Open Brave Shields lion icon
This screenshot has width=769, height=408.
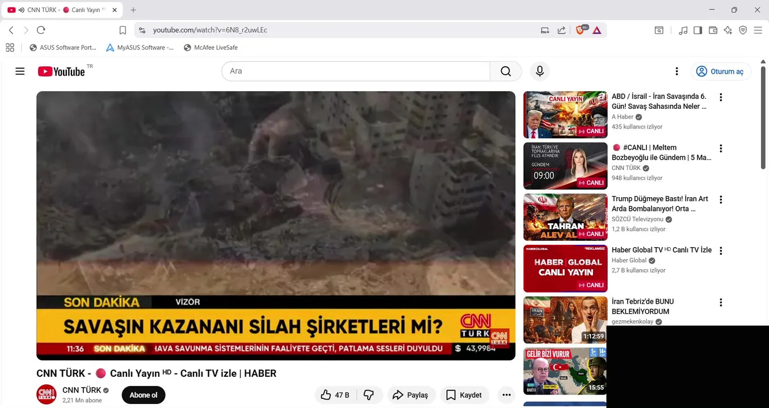(x=579, y=30)
